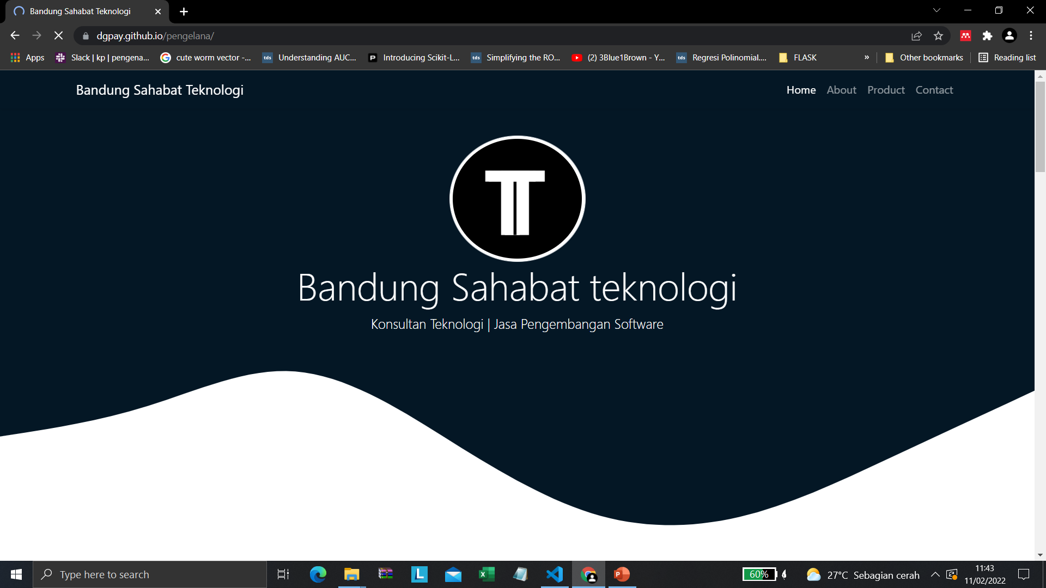Viewport: 1046px width, 588px height.
Task: Select Contact in site navigation
Action: tap(934, 90)
